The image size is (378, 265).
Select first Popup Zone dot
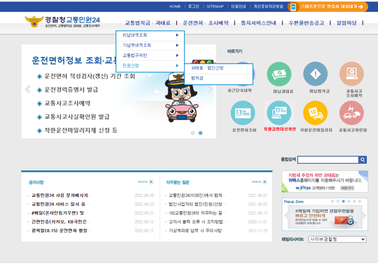pyautogui.click(x=332, y=201)
